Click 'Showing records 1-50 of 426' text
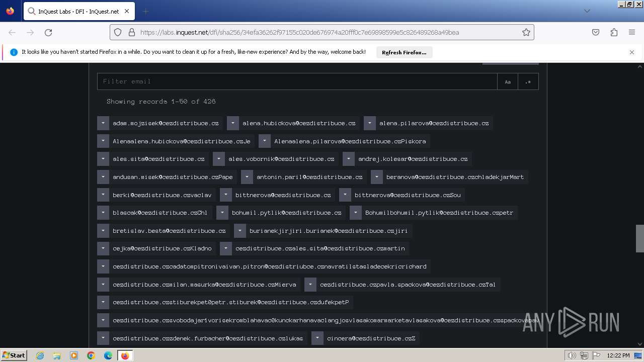 click(161, 102)
